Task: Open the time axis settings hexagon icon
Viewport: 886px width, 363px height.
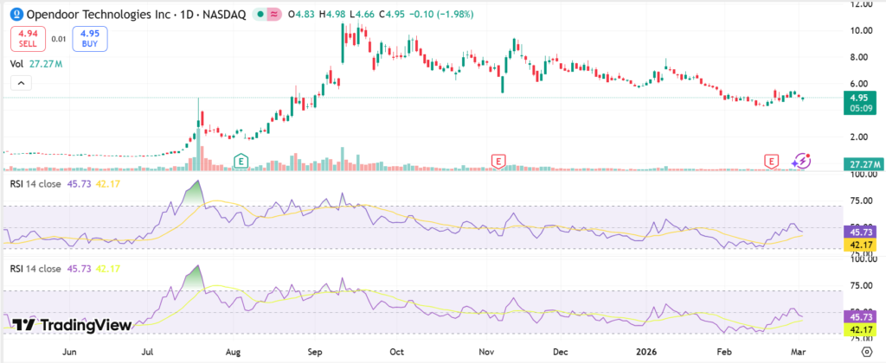Action: 865,353
